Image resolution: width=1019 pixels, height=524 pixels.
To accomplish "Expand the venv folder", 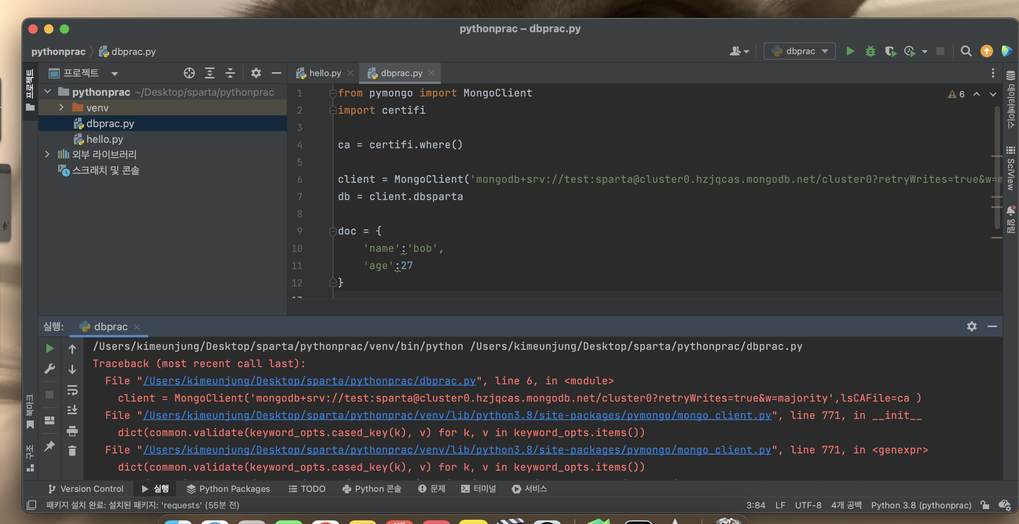I will coord(61,107).
